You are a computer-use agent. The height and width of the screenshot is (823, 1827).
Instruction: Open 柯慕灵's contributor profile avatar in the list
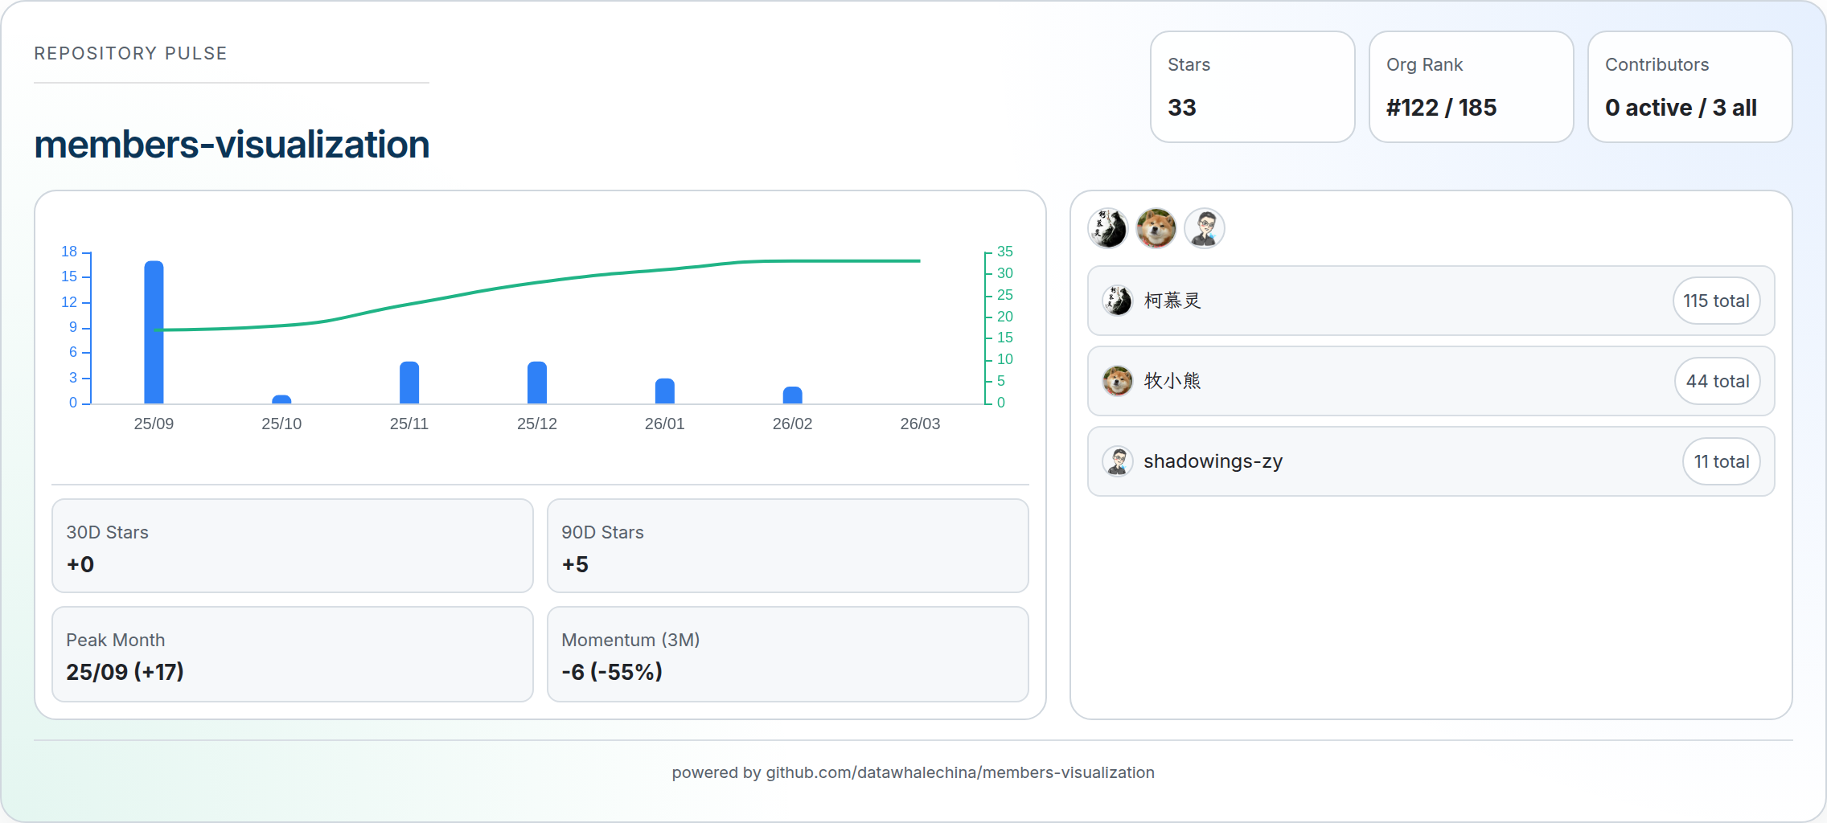1117,301
